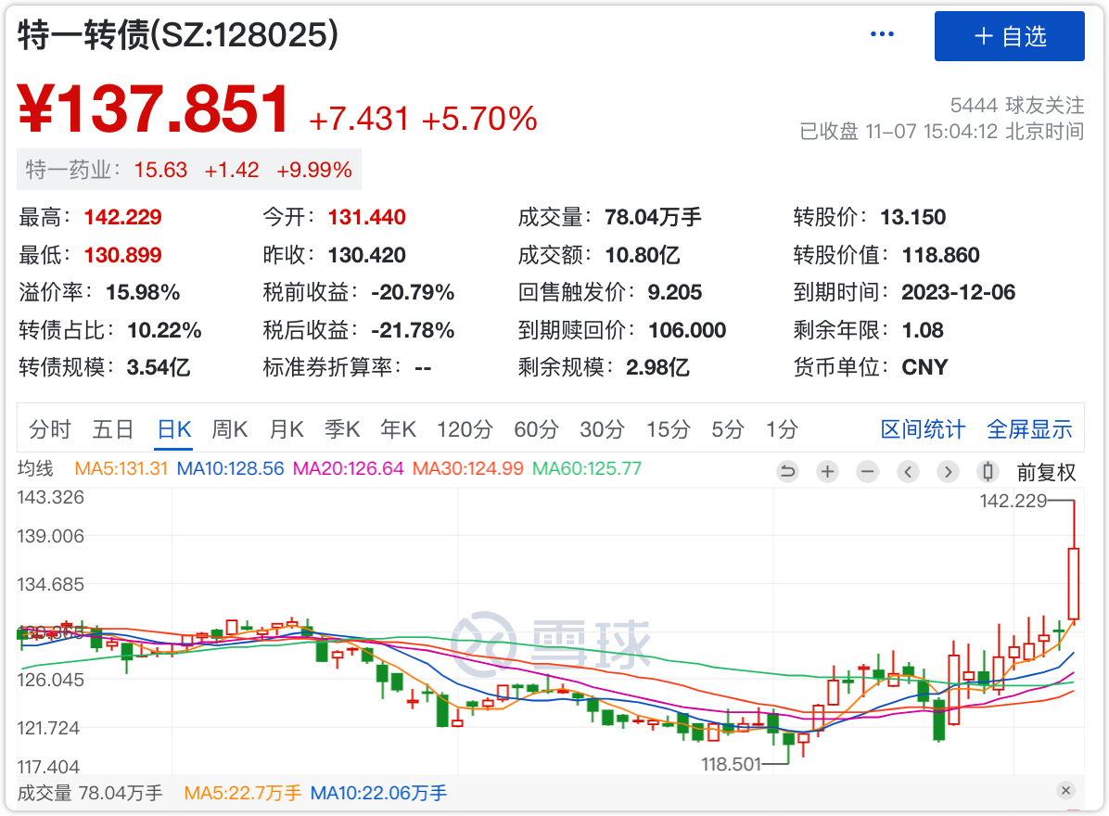Switch to the 分时 chart tab
This screenshot has height=816, width=1109.
[50, 429]
